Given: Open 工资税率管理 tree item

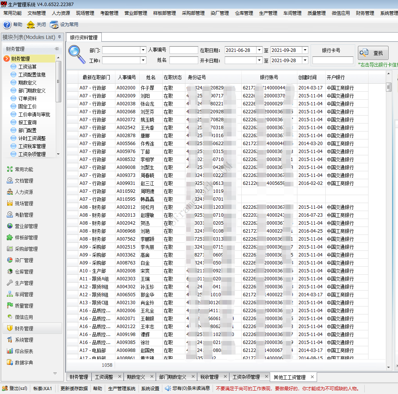Looking at the screenshot, I should (32, 146).
